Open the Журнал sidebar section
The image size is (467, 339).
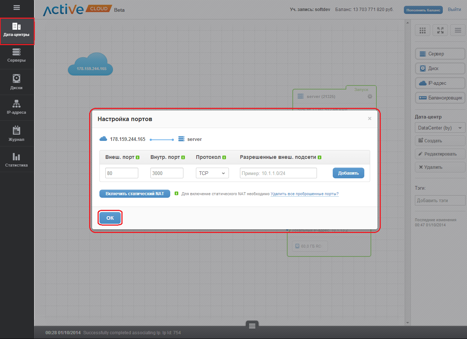(17, 134)
